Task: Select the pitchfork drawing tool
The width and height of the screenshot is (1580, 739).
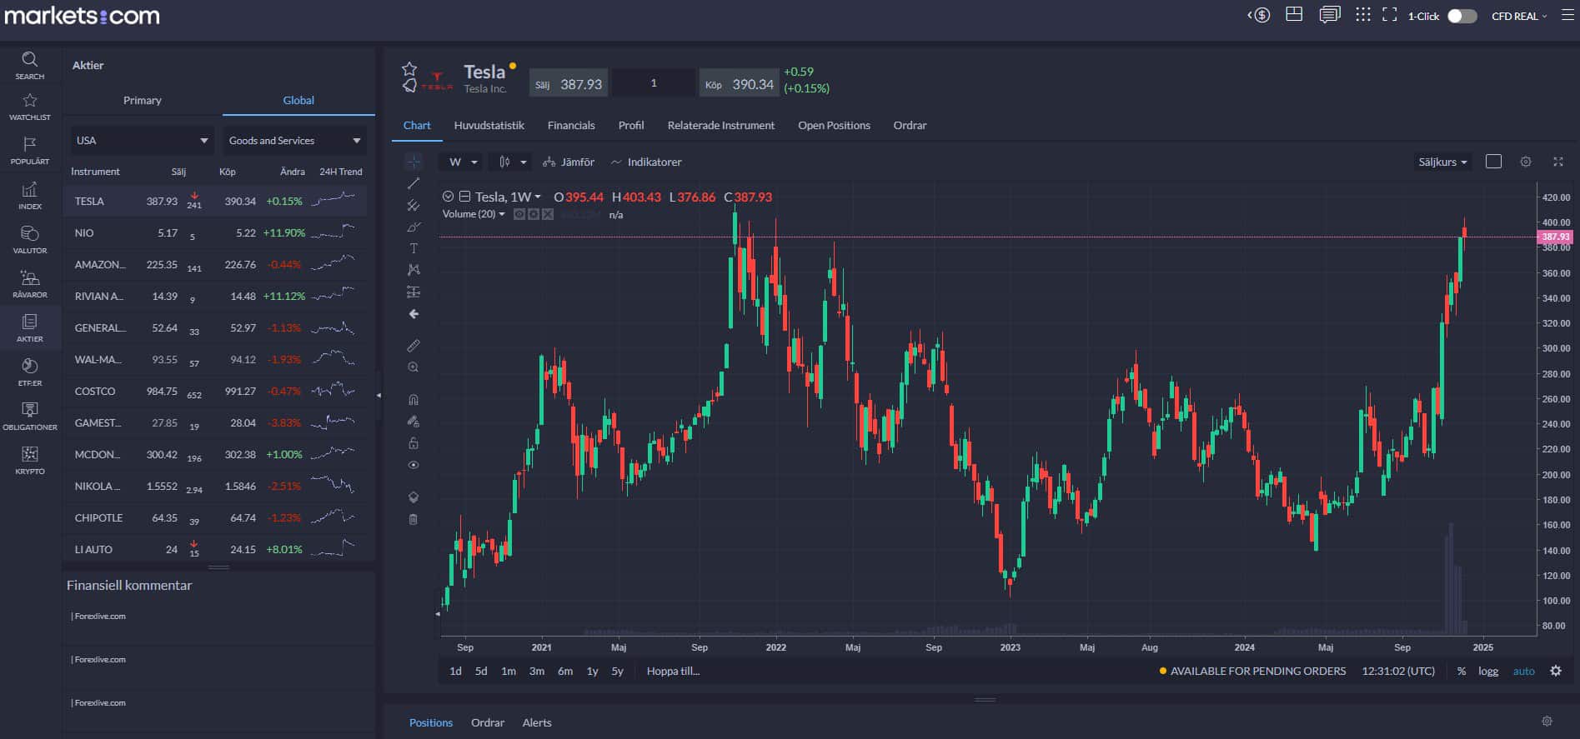Action: click(414, 205)
